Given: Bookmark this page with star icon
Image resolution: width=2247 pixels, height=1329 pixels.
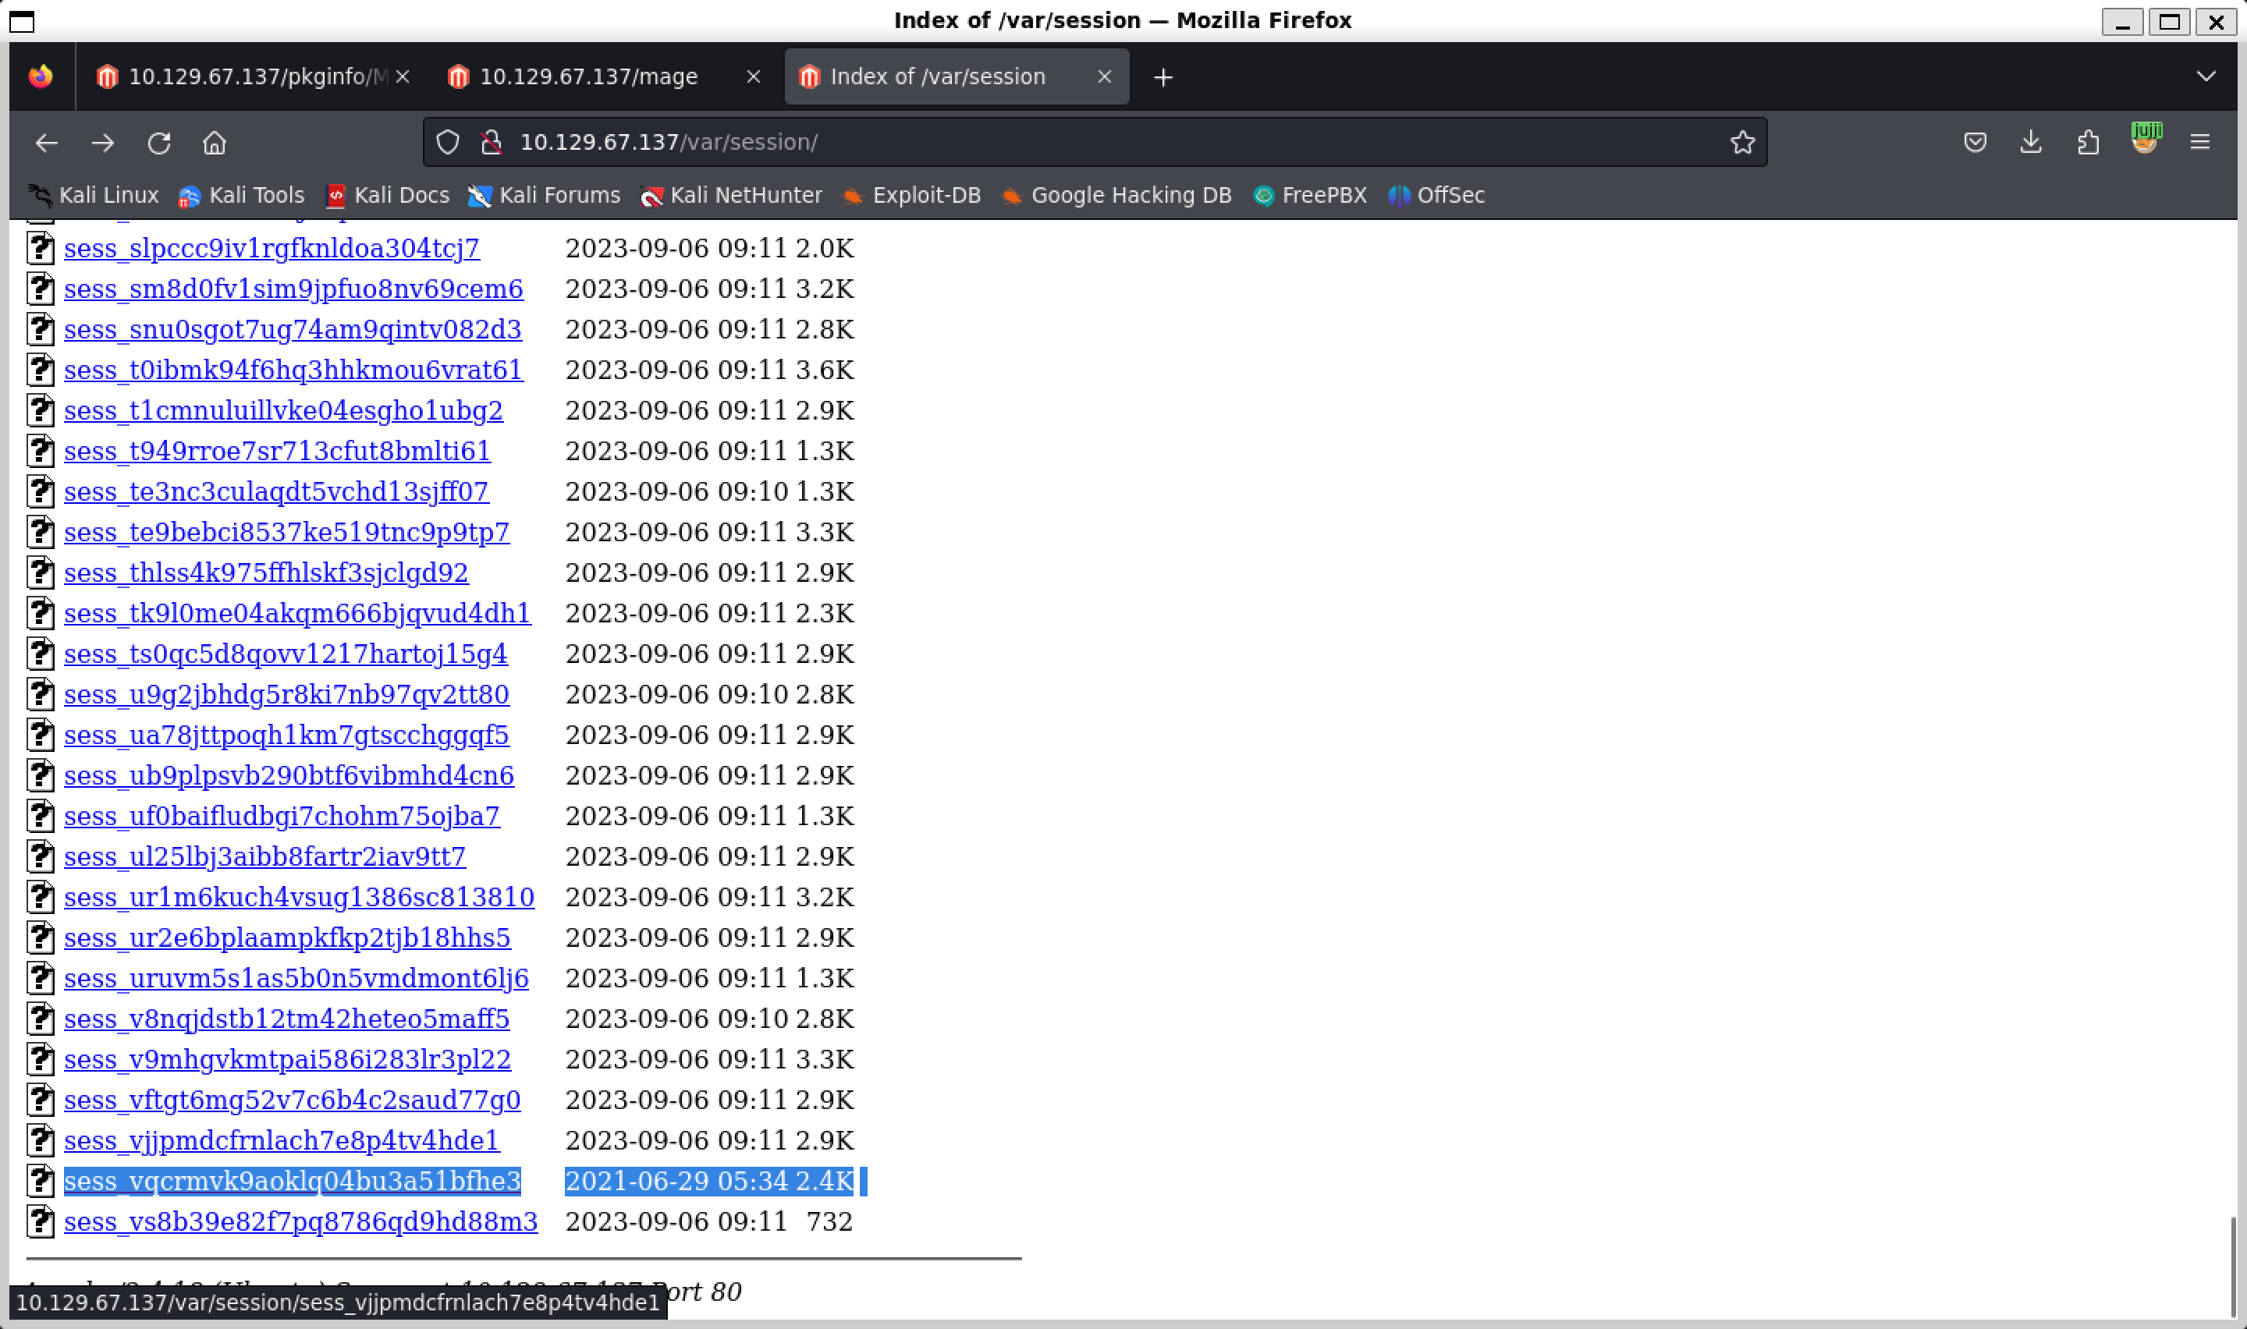Looking at the screenshot, I should click(1742, 143).
